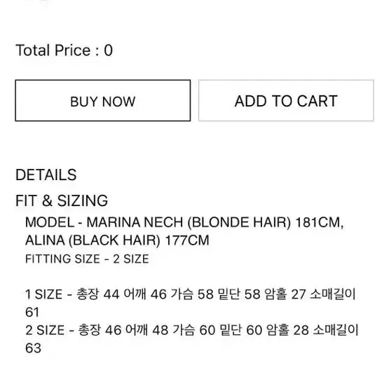Click the MARINA NECH model name
This screenshot has width=389, height=389.
[x=135, y=222]
